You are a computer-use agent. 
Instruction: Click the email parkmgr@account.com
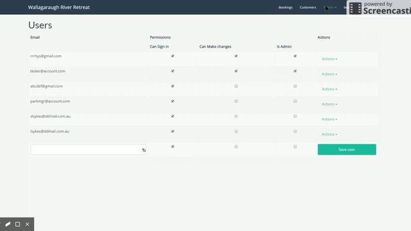50,101
